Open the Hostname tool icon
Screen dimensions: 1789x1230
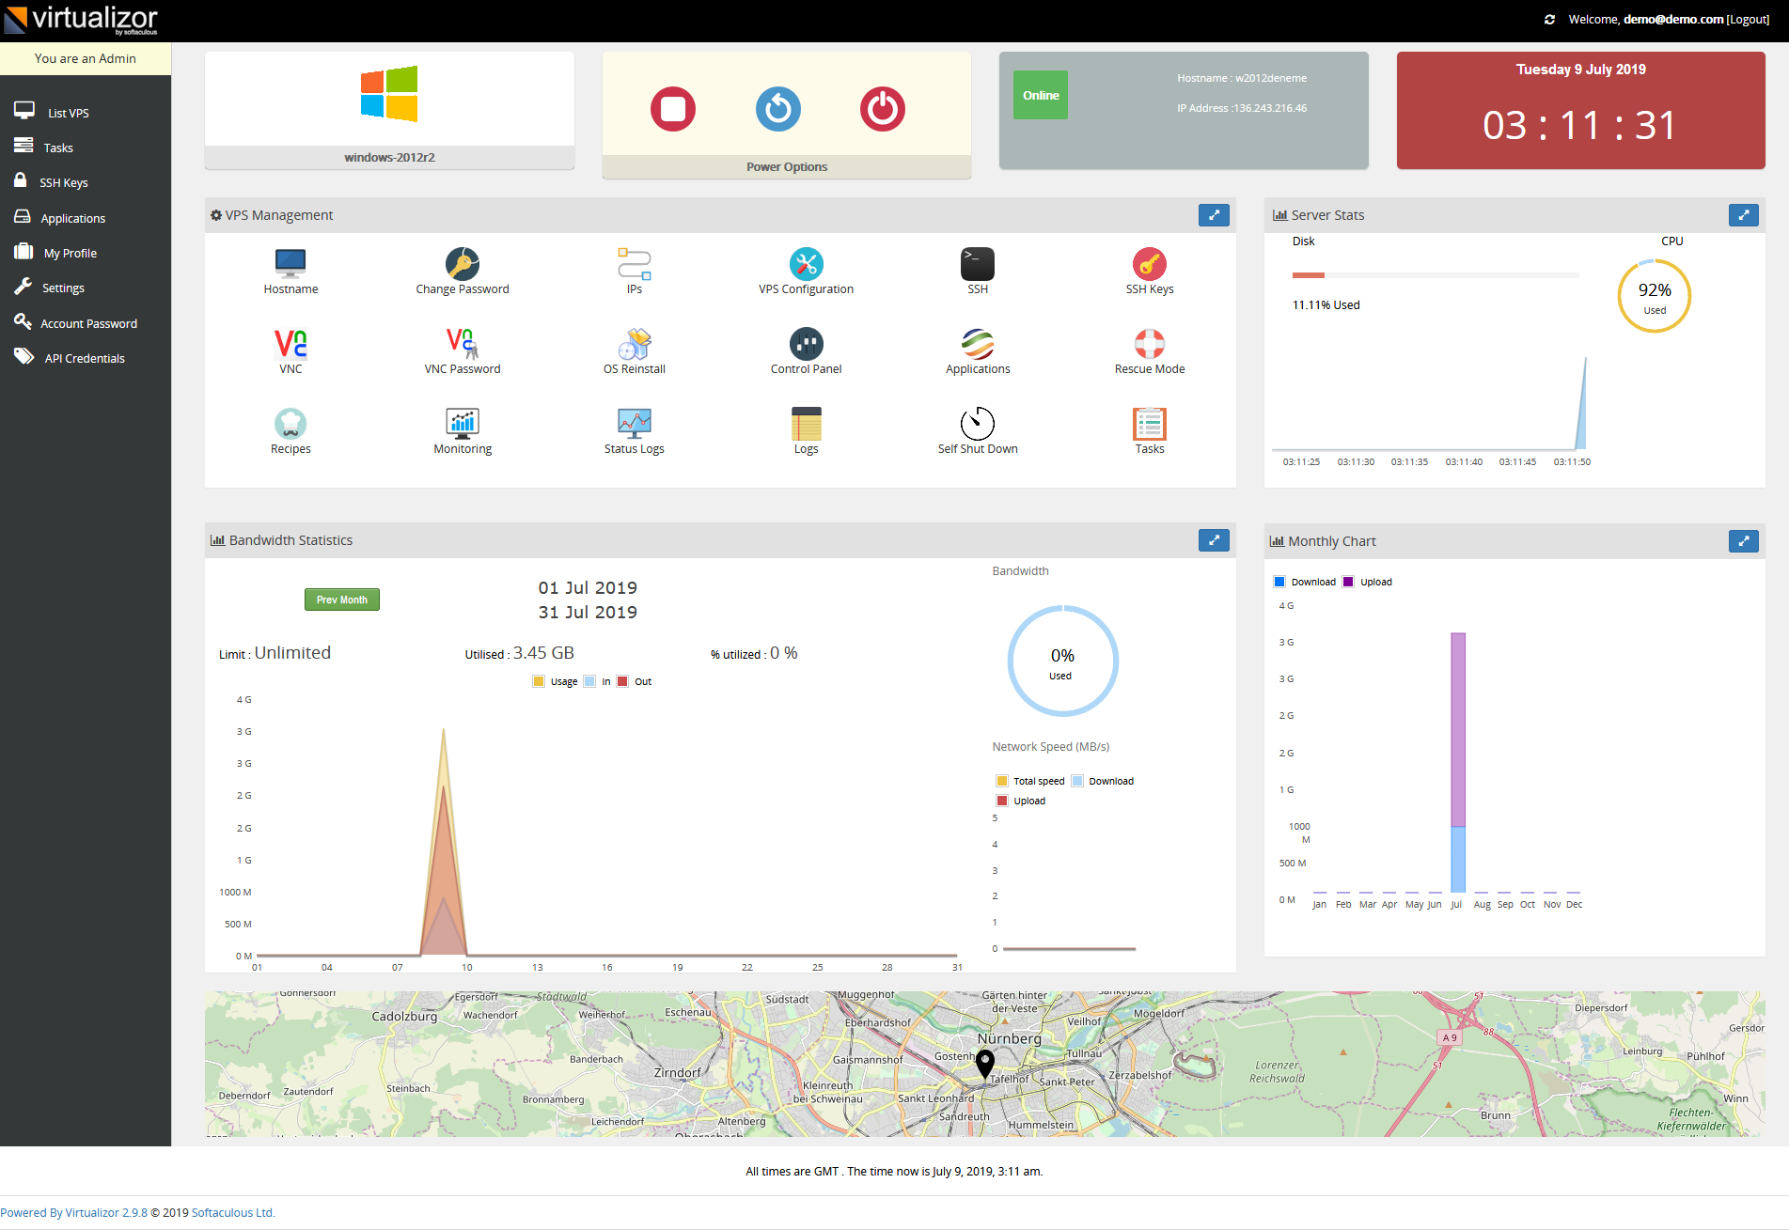click(x=290, y=263)
